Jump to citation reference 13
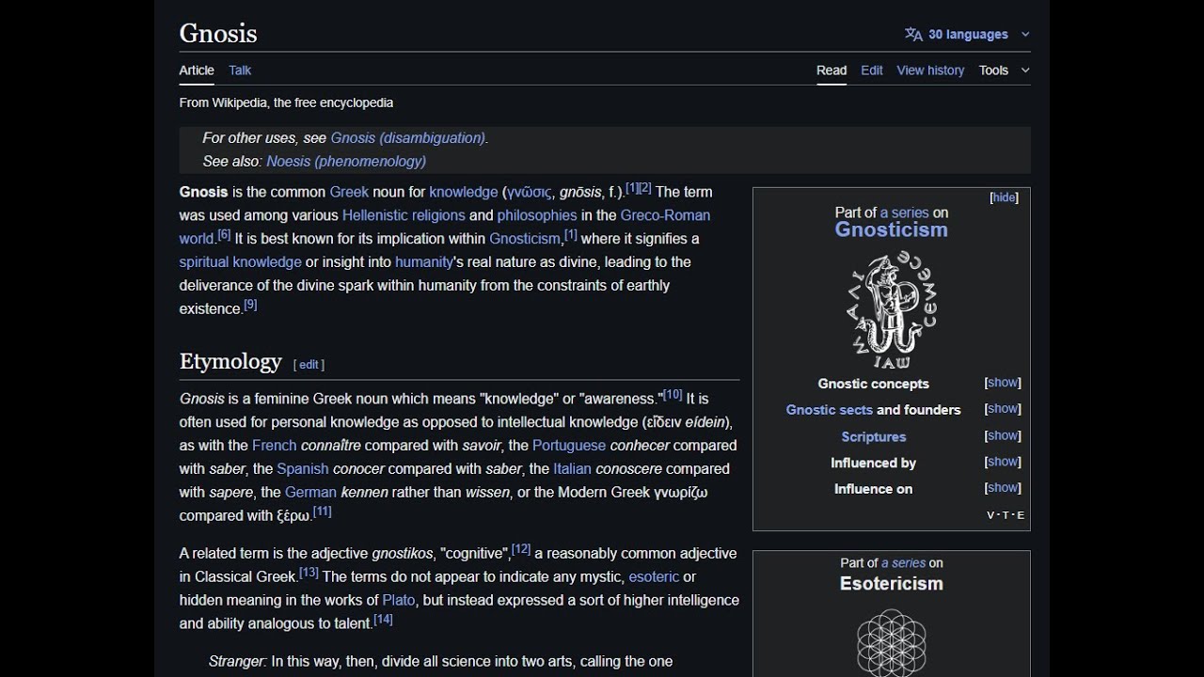Image resolution: width=1204 pixels, height=677 pixels. [x=309, y=574]
